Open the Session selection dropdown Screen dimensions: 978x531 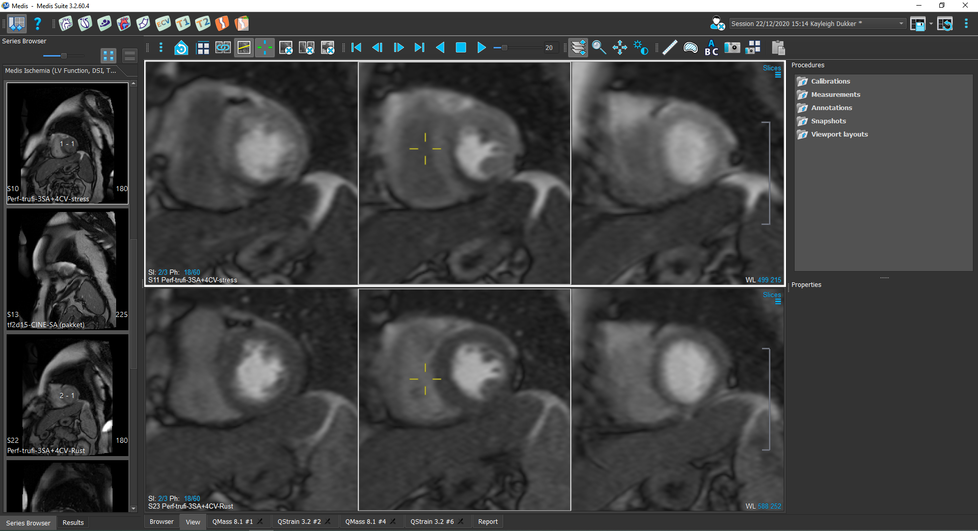click(x=901, y=23)
